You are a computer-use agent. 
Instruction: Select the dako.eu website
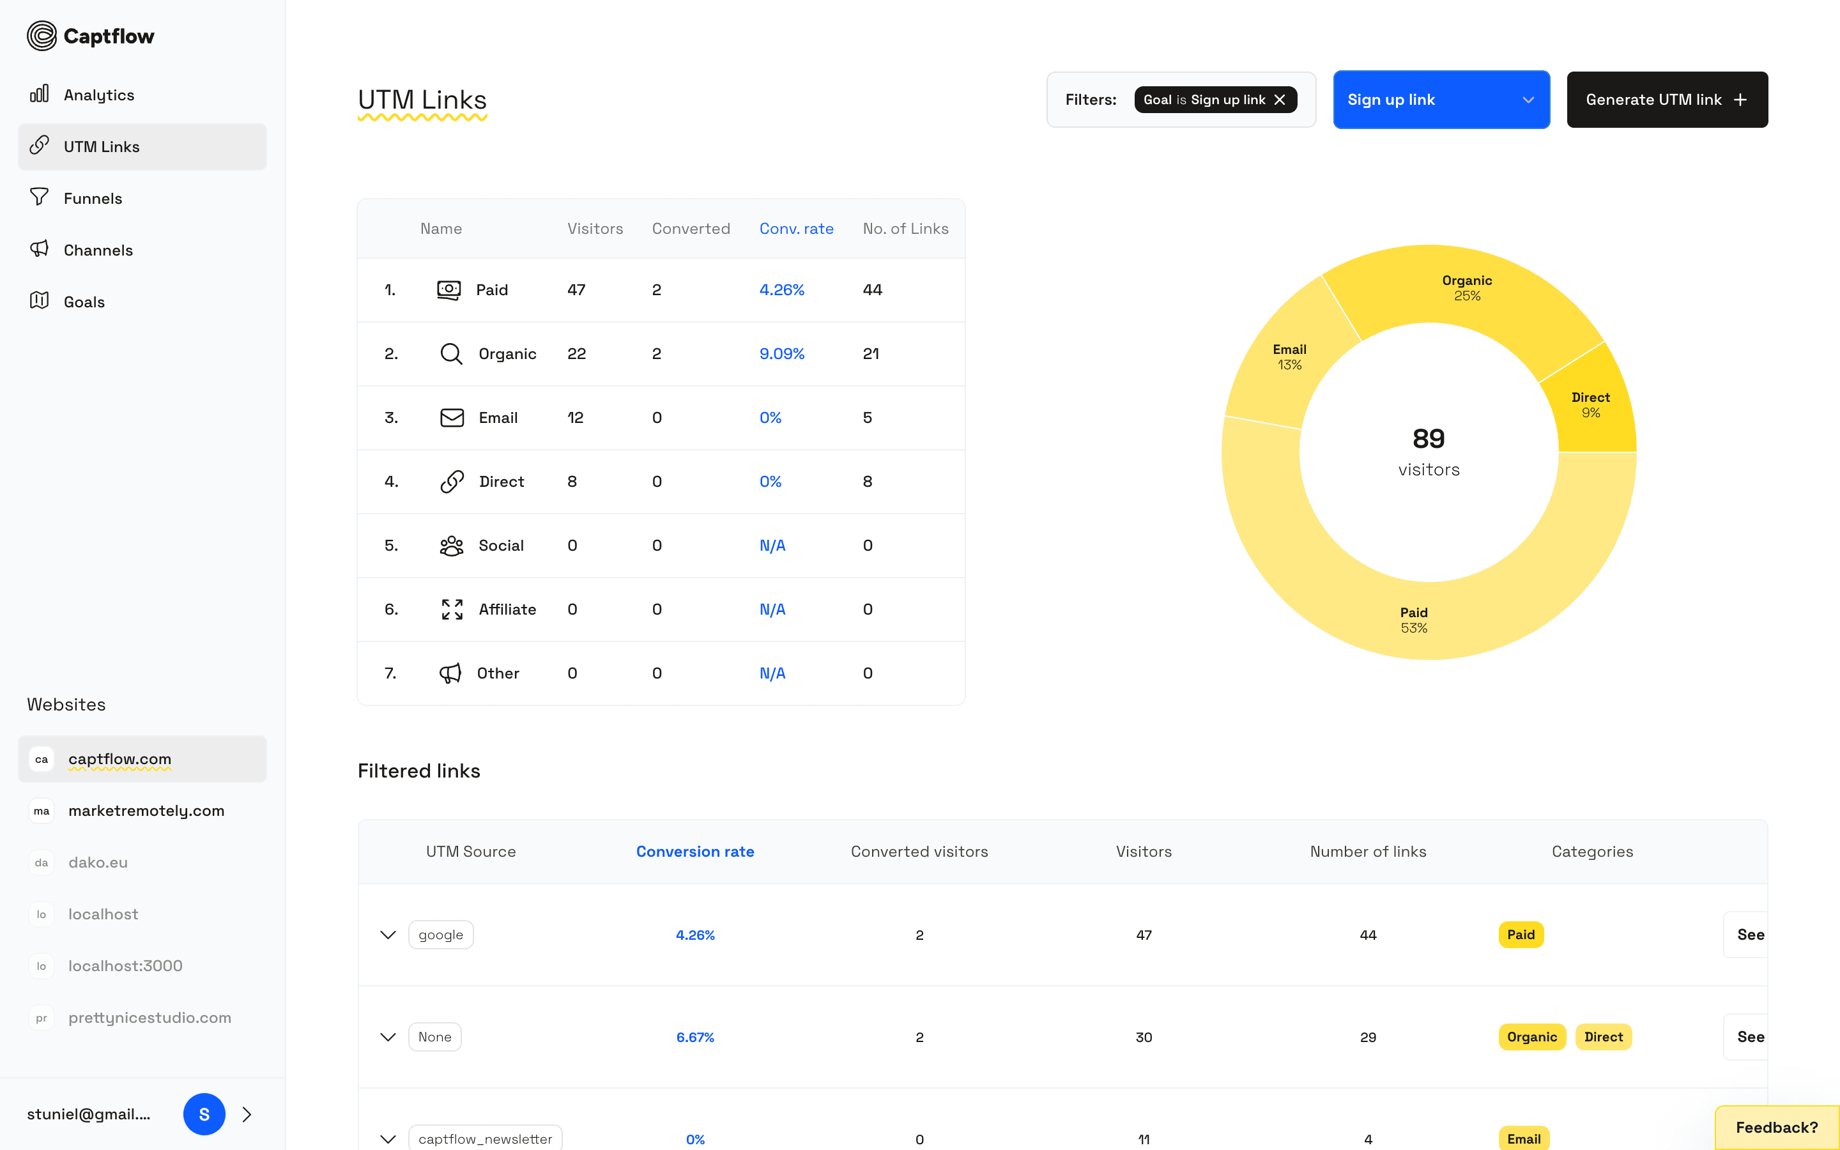(142, 862)
